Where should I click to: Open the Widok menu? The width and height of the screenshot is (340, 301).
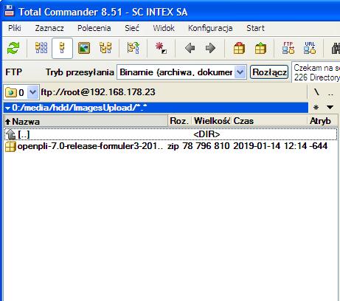click(164, 28)
